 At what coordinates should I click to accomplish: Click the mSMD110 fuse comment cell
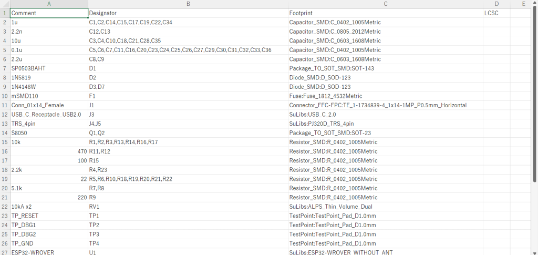49,96
